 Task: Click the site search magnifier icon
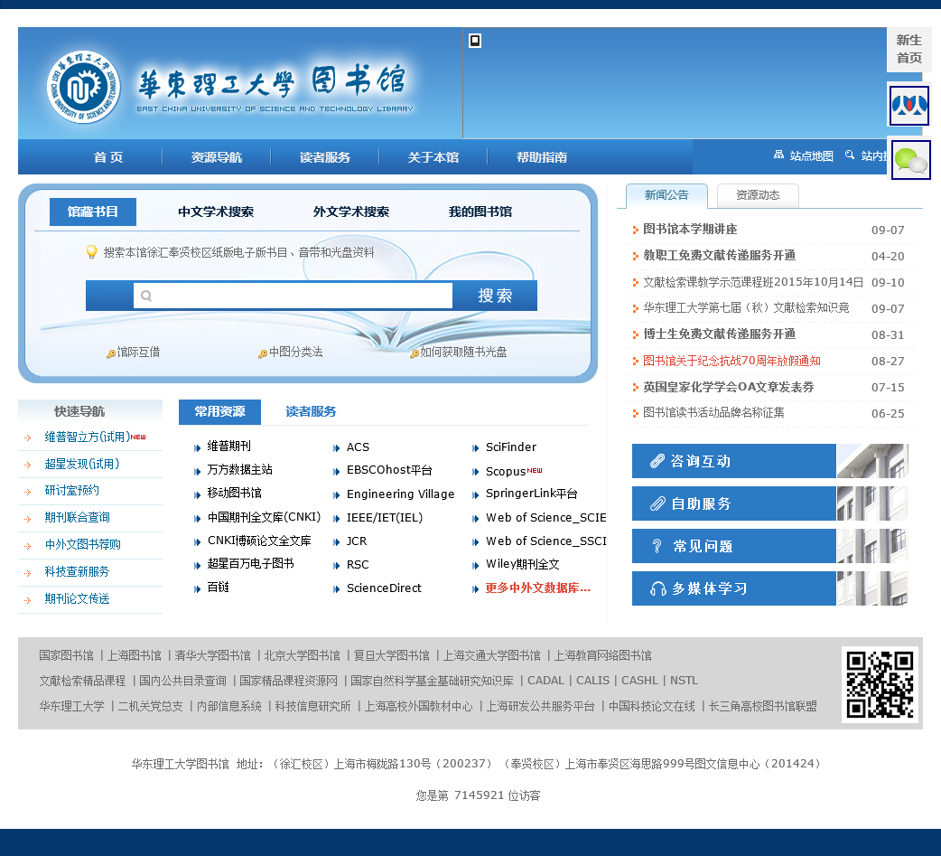(x=849, y=155)
